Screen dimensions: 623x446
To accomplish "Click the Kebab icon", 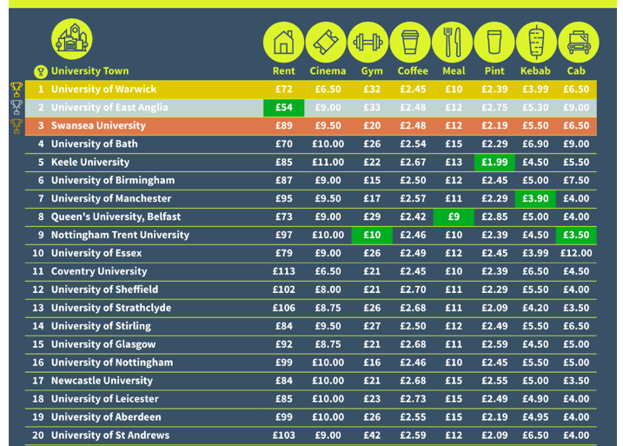I will [536, 42].
